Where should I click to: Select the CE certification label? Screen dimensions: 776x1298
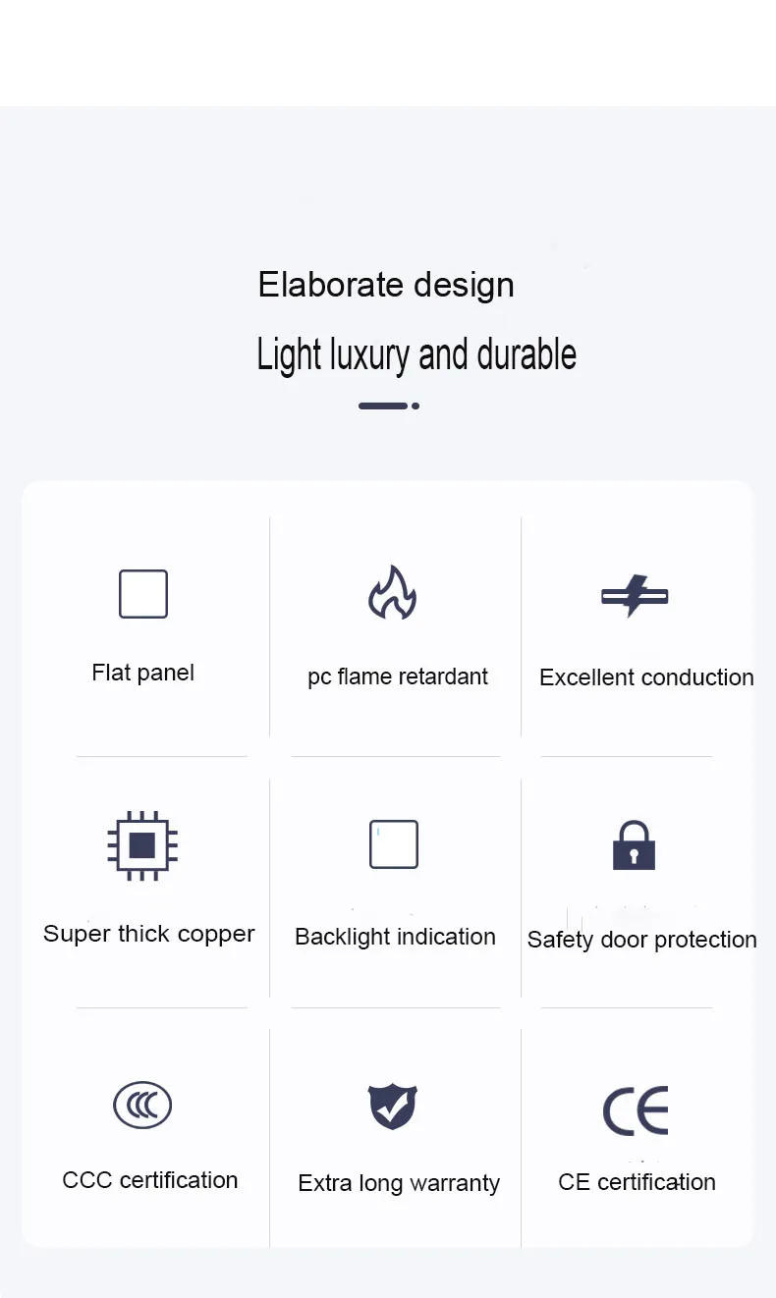click(637, 1182)
